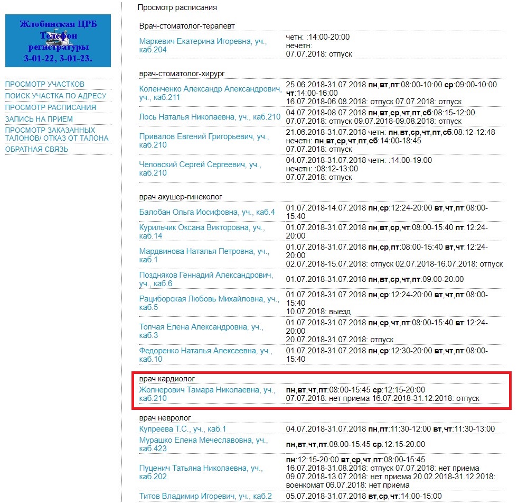The width and height of the screenshot is (518, 503).
Task: Click Маркевич schedule четн: :14:00-20:00
Action: (x=318, y=37)
